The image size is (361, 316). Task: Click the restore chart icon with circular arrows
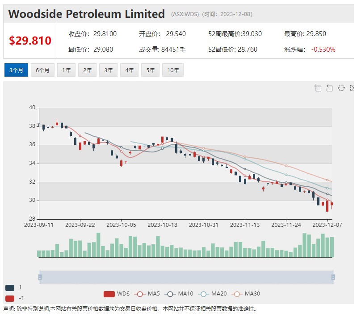341,88
